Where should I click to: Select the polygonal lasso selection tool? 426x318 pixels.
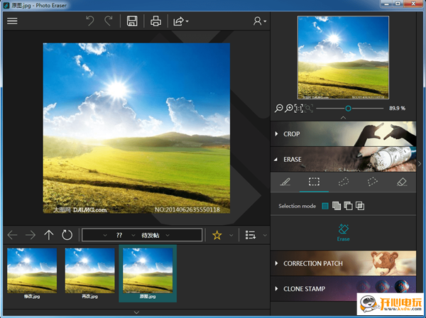(x=373, y=182)
